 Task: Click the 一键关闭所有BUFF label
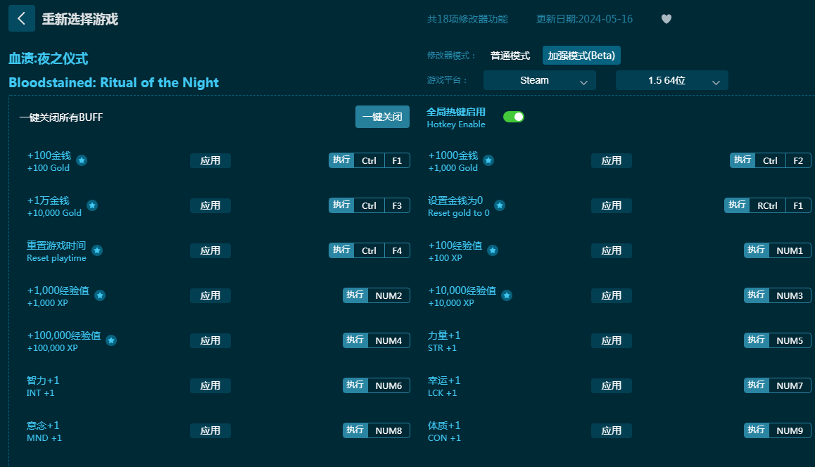pyautogui.click(x=61, y=117)
